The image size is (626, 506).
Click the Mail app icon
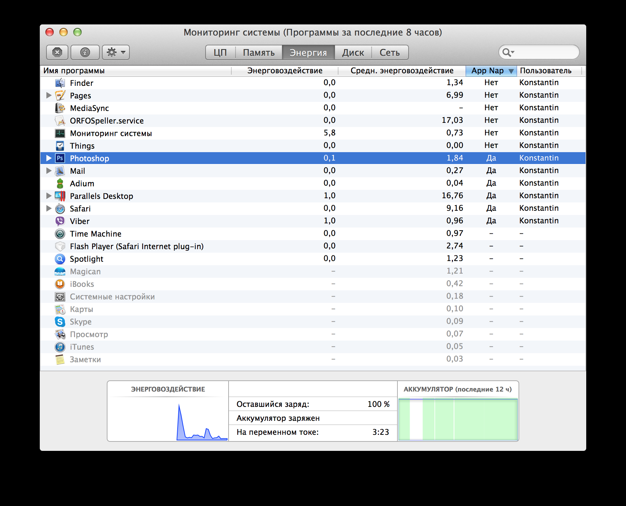point(60,171)
